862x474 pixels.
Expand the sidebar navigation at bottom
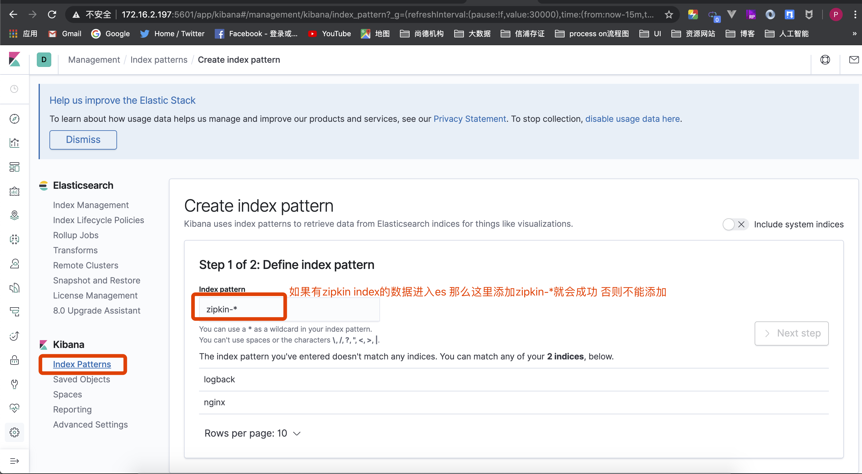pos(14,461)
